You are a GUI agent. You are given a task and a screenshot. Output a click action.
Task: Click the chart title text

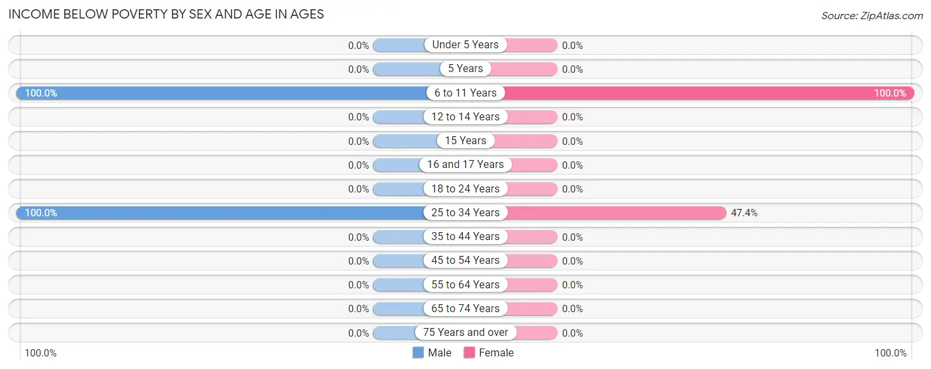[166, 14]
